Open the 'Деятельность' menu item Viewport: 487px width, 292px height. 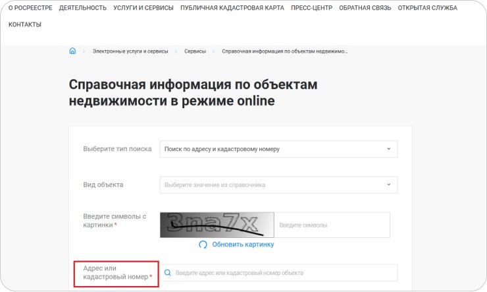tap(82, 8)
